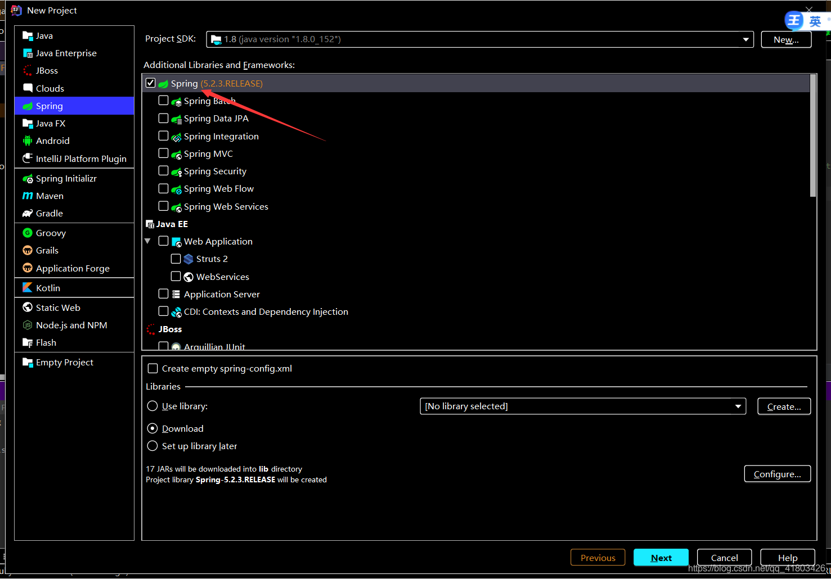The width and height of the screenshot is (831, 579).
Task: Enable the Spring Batch checkbox
Action: pos(163,101)
